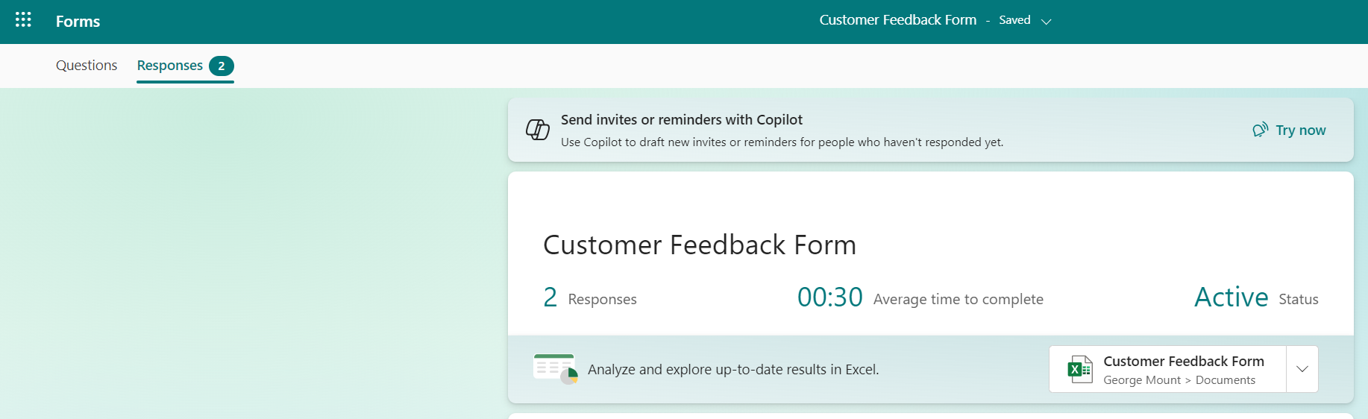1368x419 pixels.
Task: Click the Analyze and explore results text
Action: point(732,370)
